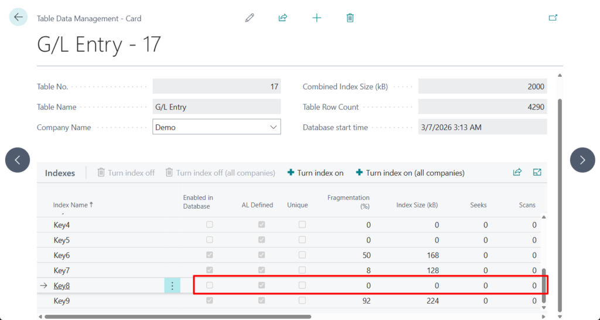Screen dimensions: 600x320
Task: Toggle Unique checkbox for Key5
Action: [x=302, y=240]
